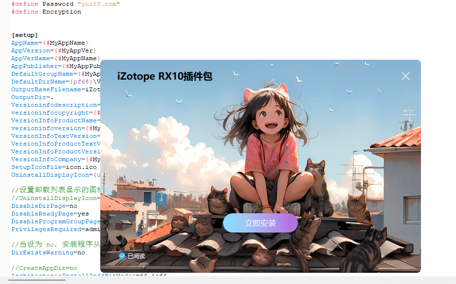The height and width of the screenshot is (284, 456).
Task: Select the #define Encryption line
Action: coord(46,11)
